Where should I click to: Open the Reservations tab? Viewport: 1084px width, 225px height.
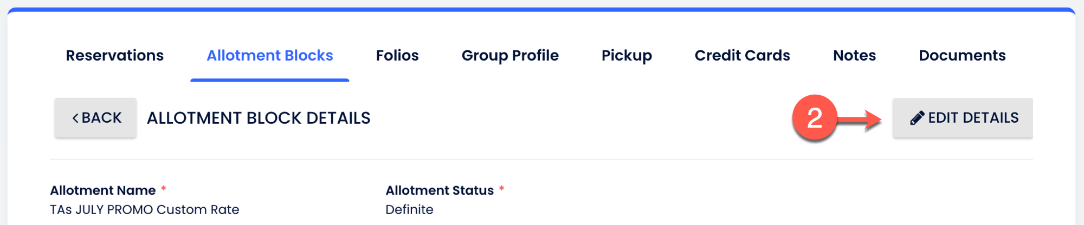click(x=114, y=55)
